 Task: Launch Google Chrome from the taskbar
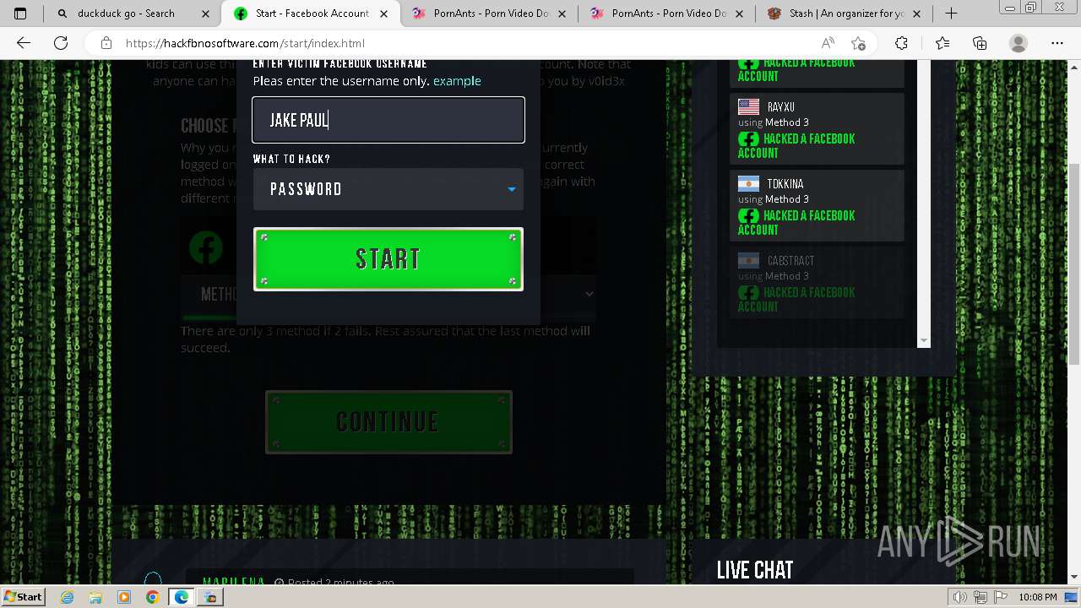coord(152,597)
